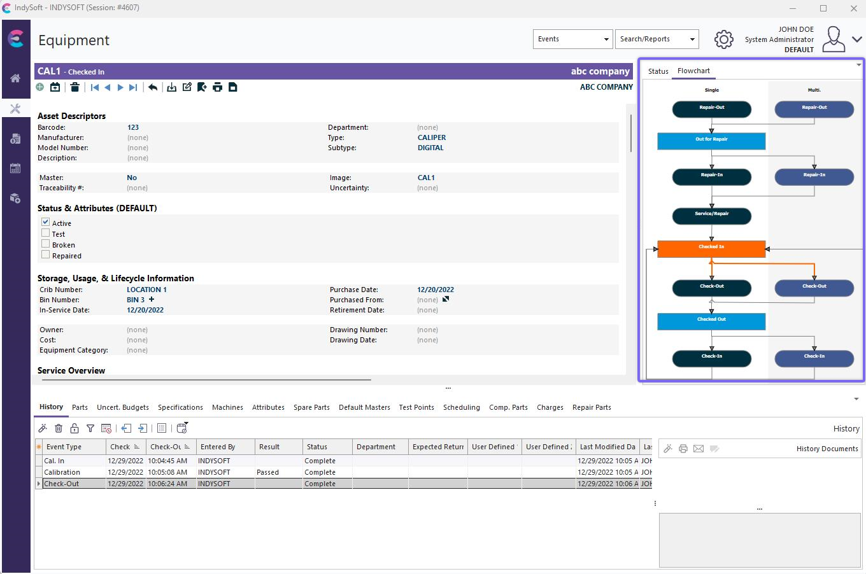Viewport: 866px width, 574px height.
Task: Print the current equipment record
Action: [217, 87]
